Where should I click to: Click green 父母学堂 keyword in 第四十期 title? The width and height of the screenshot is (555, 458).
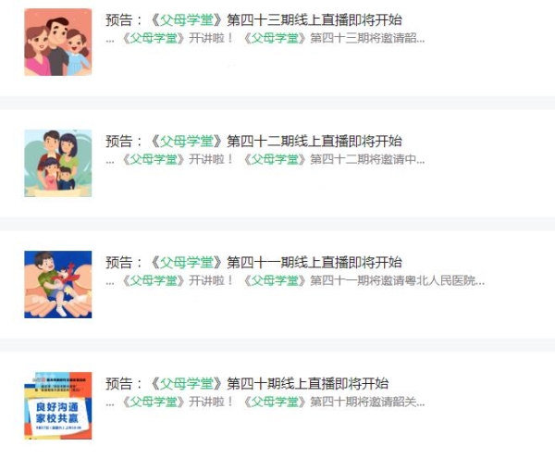click(x=187, y=383)
